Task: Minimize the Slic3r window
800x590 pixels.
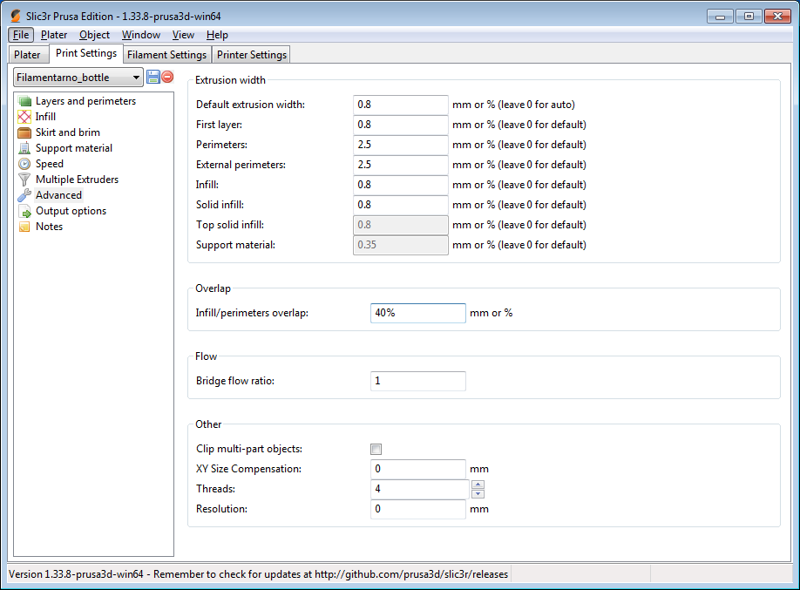Action: 720,17
